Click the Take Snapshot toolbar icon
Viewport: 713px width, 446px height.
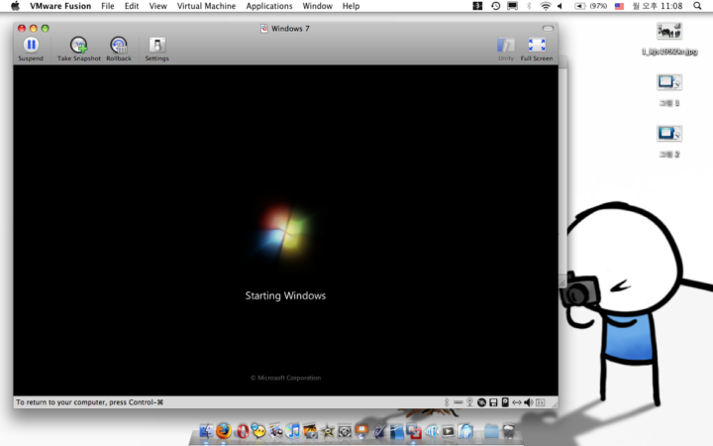coord(78,45)
